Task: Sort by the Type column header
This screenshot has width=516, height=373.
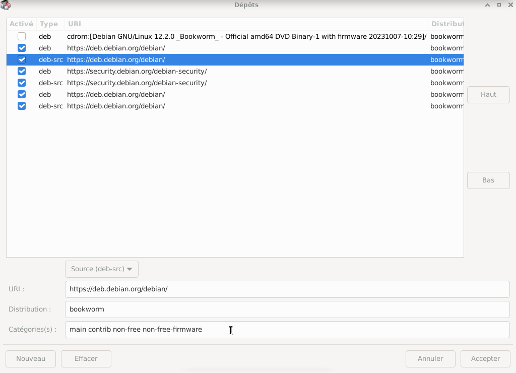Action: tap(50, 24)
